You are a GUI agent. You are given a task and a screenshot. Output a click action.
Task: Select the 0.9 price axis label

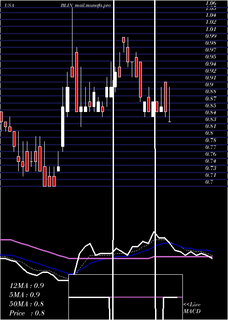[209, 85]
